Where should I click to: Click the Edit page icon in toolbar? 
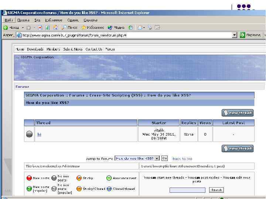[157, 28]
